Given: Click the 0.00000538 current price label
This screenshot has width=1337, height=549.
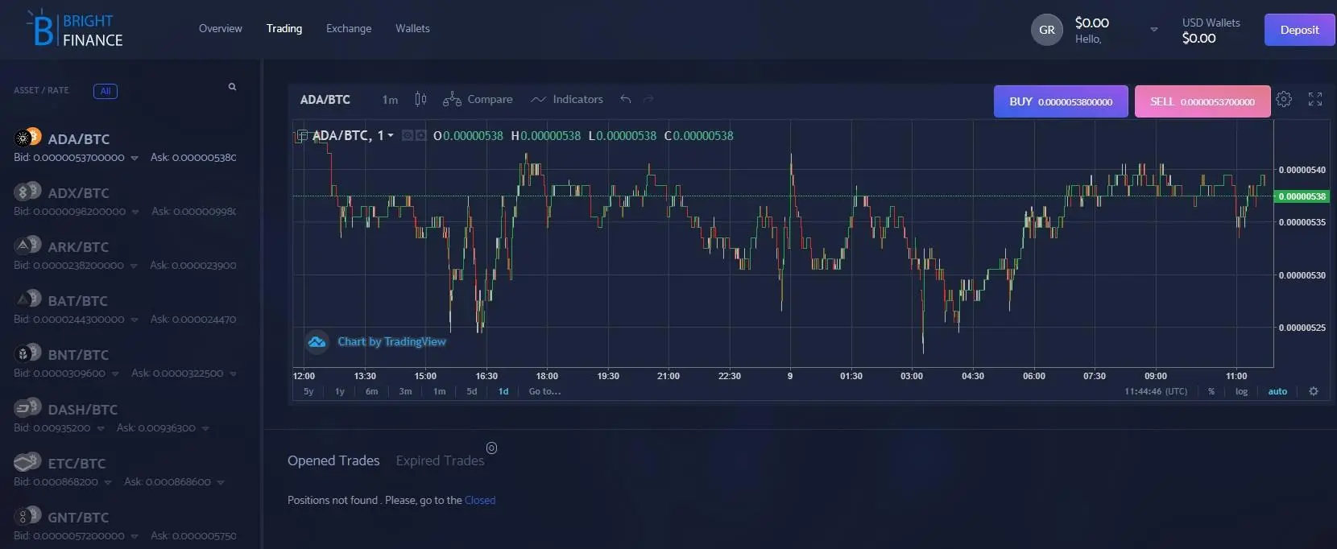Looking at the screenshot, I should coord(1302,196).
